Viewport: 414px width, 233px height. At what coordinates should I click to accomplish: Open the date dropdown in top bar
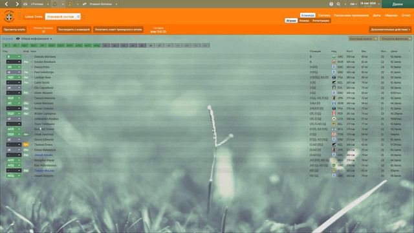[x=379, y=4]
